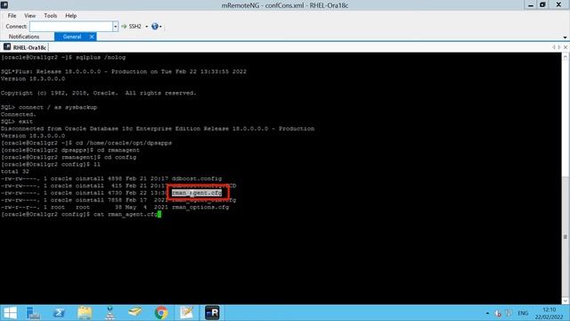Focus the Connect quick-connect input field
Viewport: 570px width, 321px height.
[71, 26]
